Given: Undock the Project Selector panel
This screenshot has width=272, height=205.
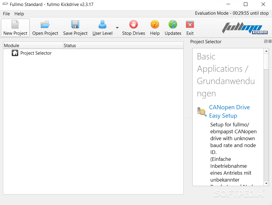Looking at the screenshot, I should pos(266,41).
